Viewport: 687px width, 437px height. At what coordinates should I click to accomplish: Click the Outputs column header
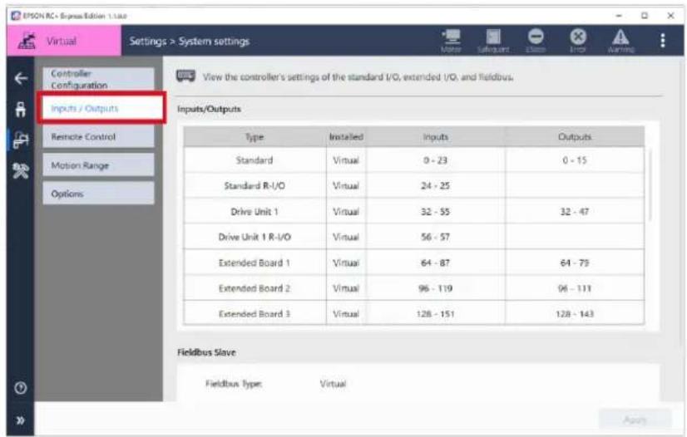click(575, 137)
